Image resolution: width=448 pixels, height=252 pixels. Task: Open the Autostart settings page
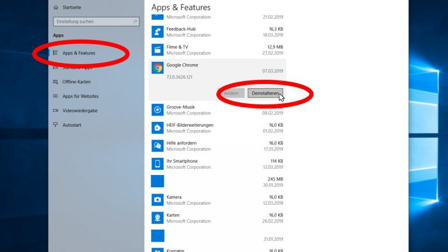(x=71, y=124)
